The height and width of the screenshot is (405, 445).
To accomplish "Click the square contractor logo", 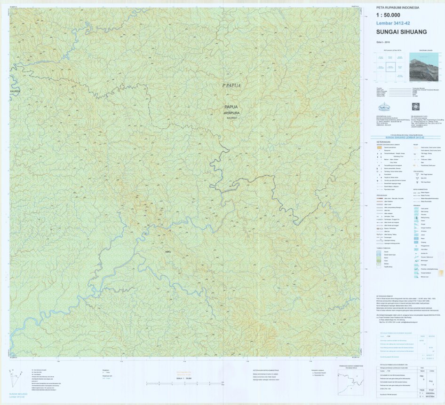I will [x=416, y=107].
